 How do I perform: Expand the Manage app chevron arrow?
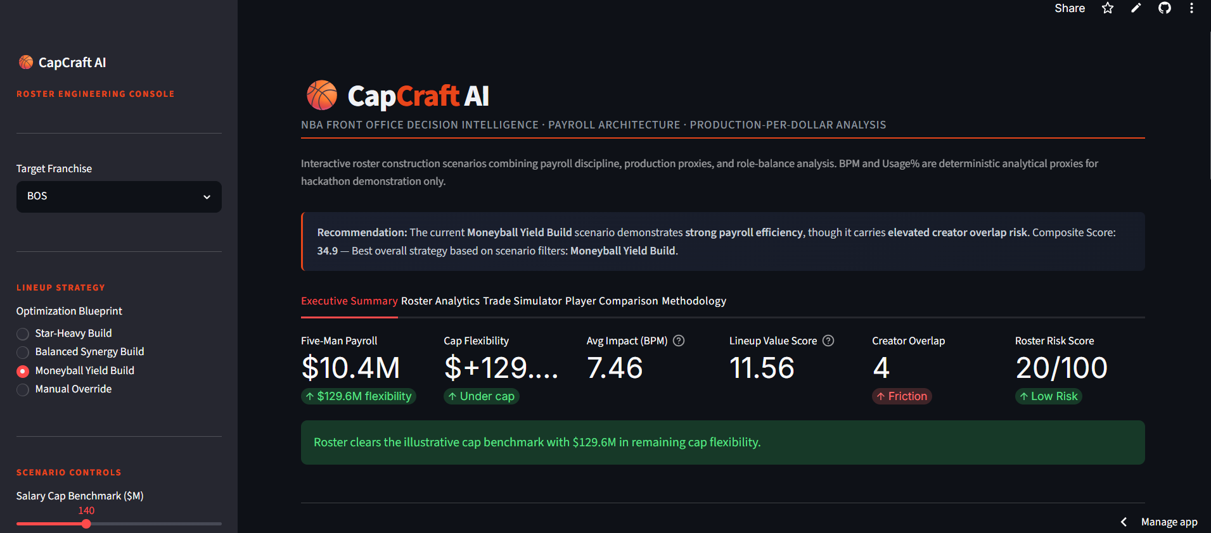(x=1124, y=522)
